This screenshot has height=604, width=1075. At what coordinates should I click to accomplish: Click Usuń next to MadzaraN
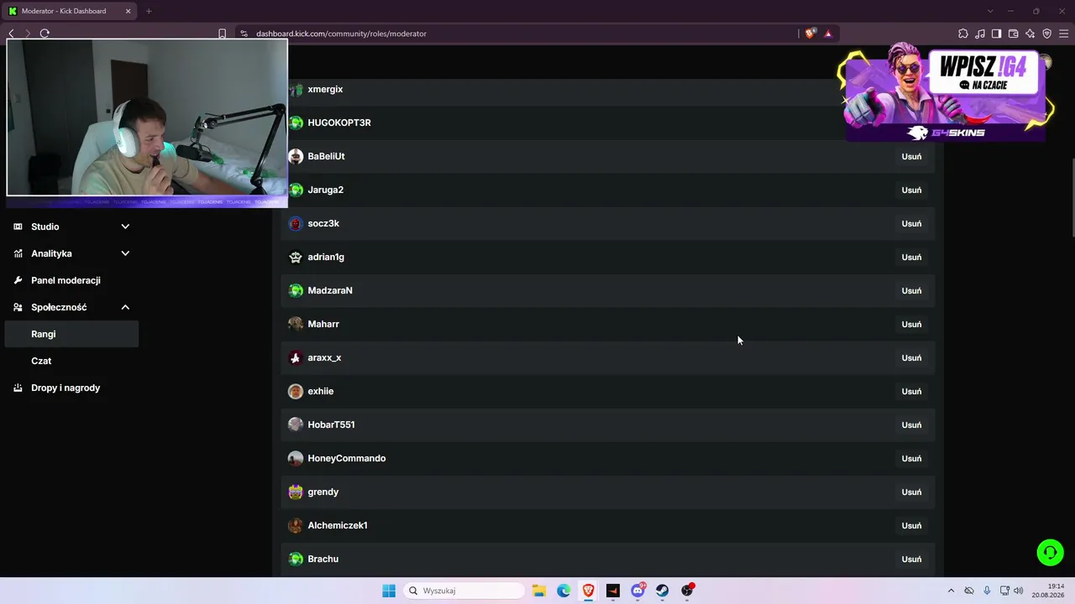(x=911, y=290)
